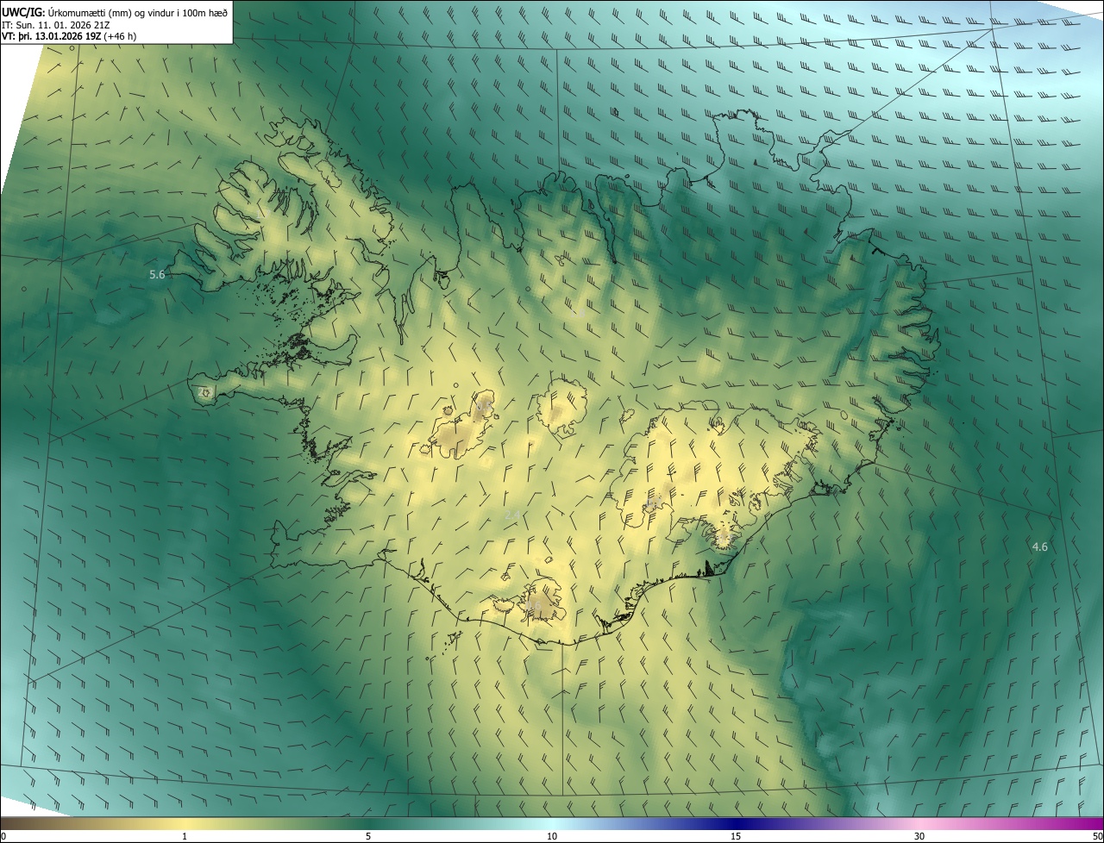
Task: Click the '50' tick on the color scale
Action: tap(1096, 836)
